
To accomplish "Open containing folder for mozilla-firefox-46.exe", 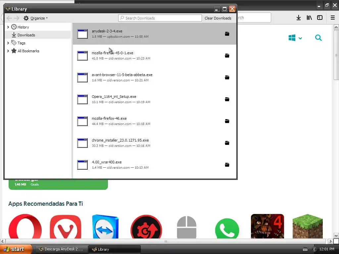I will click(x=227, y=121).
